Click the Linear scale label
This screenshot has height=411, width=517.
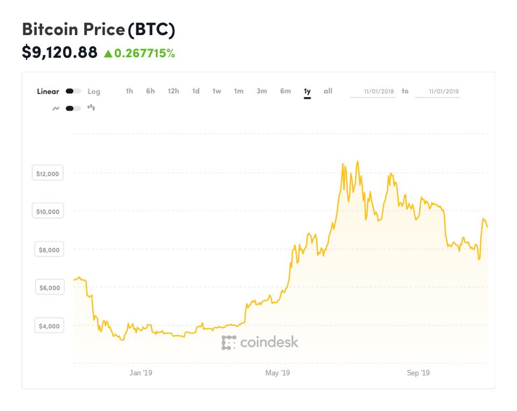[47, 92]
